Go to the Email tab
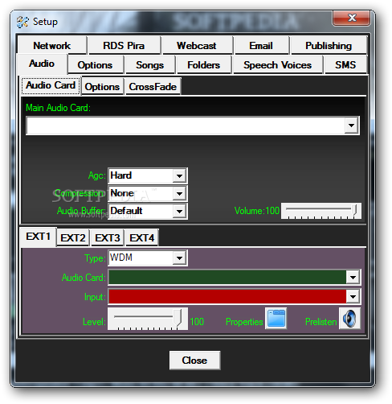The height and width of the screenshot is (404, 392). [261, 45]
